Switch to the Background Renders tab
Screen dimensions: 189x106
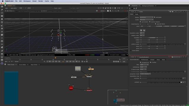(148, 6)
